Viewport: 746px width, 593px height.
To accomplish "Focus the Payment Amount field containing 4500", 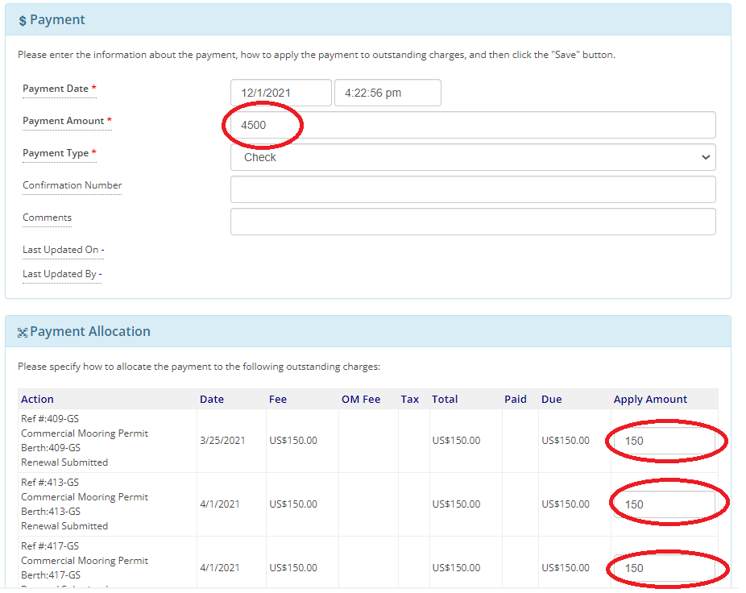I will click(473, 125).
